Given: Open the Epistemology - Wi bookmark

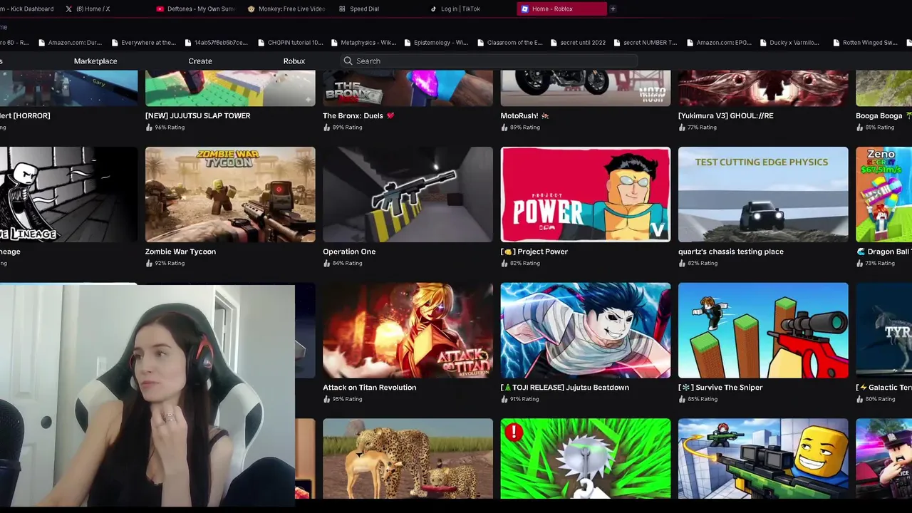Looking at the screenshot, I should tap(436, 43).
